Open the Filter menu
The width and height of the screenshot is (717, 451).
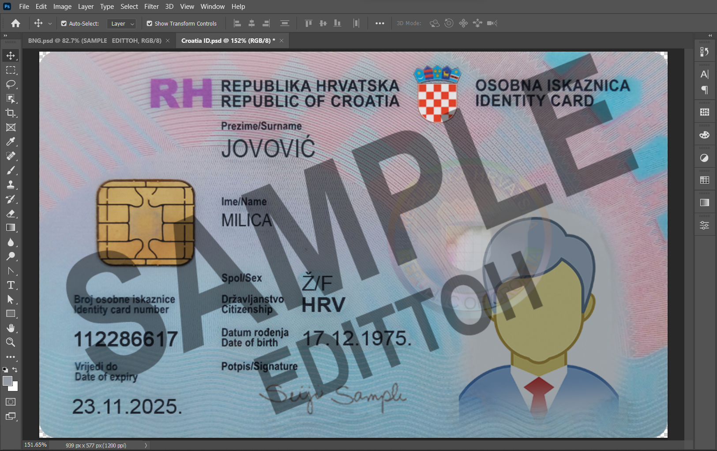[151, 7]
